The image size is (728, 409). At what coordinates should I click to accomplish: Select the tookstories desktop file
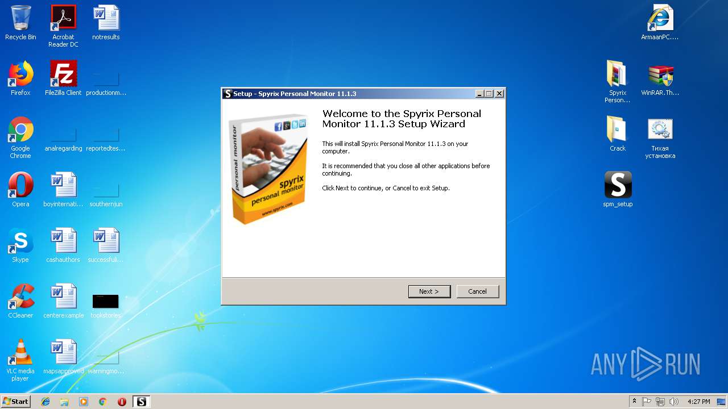106,306
